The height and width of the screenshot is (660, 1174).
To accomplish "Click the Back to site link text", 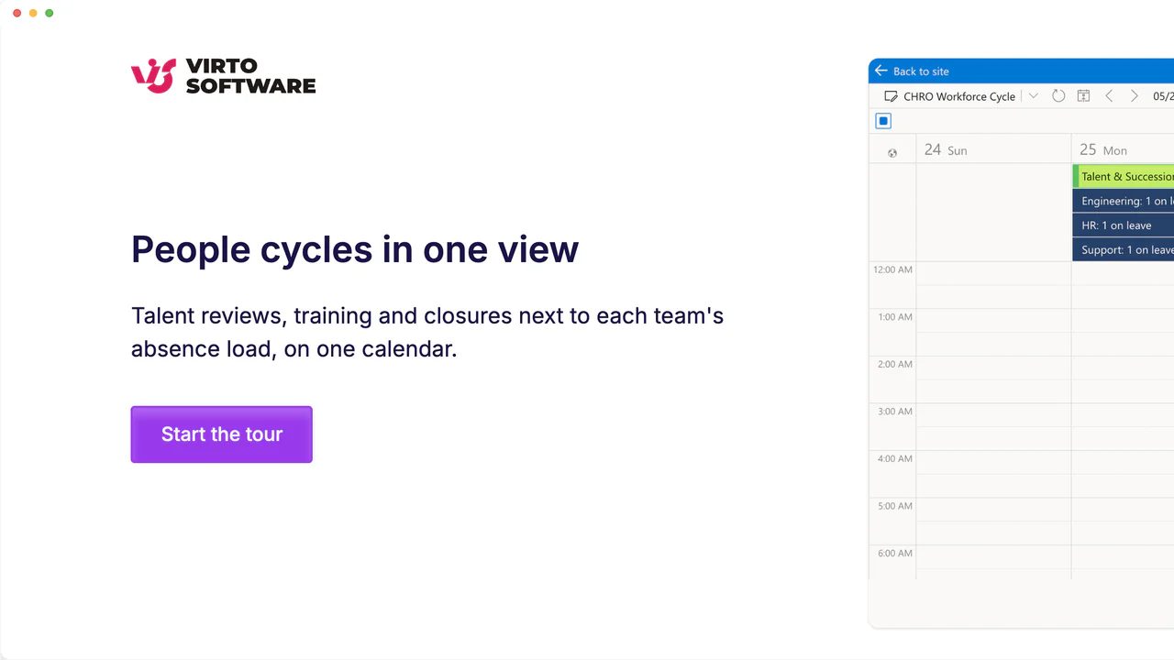I will [921, 71].
